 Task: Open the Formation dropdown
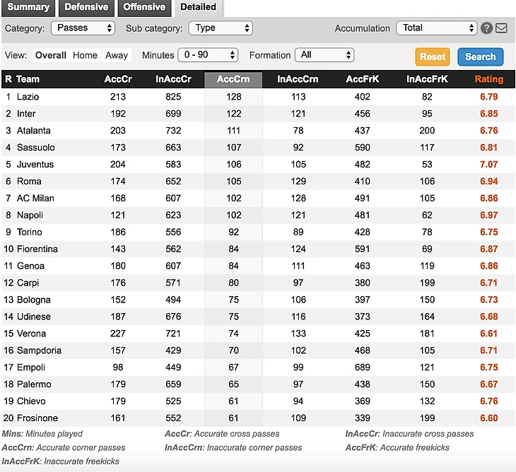(x=324, y=55)
